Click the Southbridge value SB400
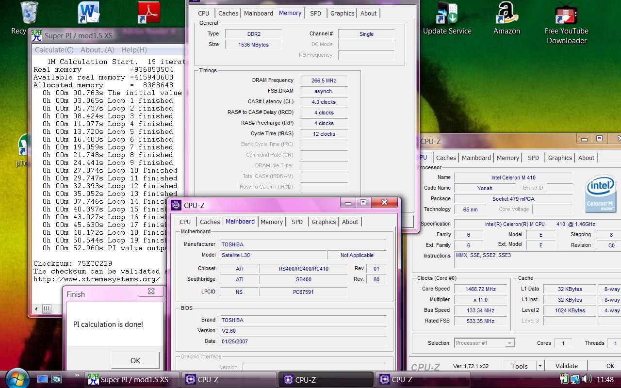This screenshot has height=388, width=621. click(x=303, y=279)
